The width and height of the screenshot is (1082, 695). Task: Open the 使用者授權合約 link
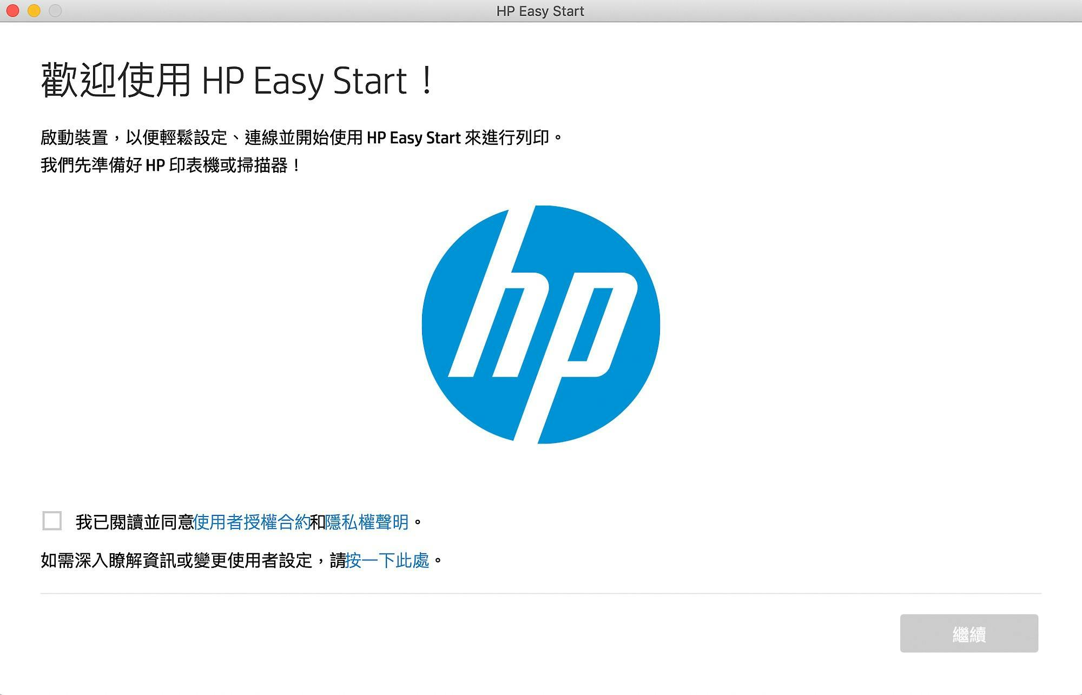(x=251, y=522)
